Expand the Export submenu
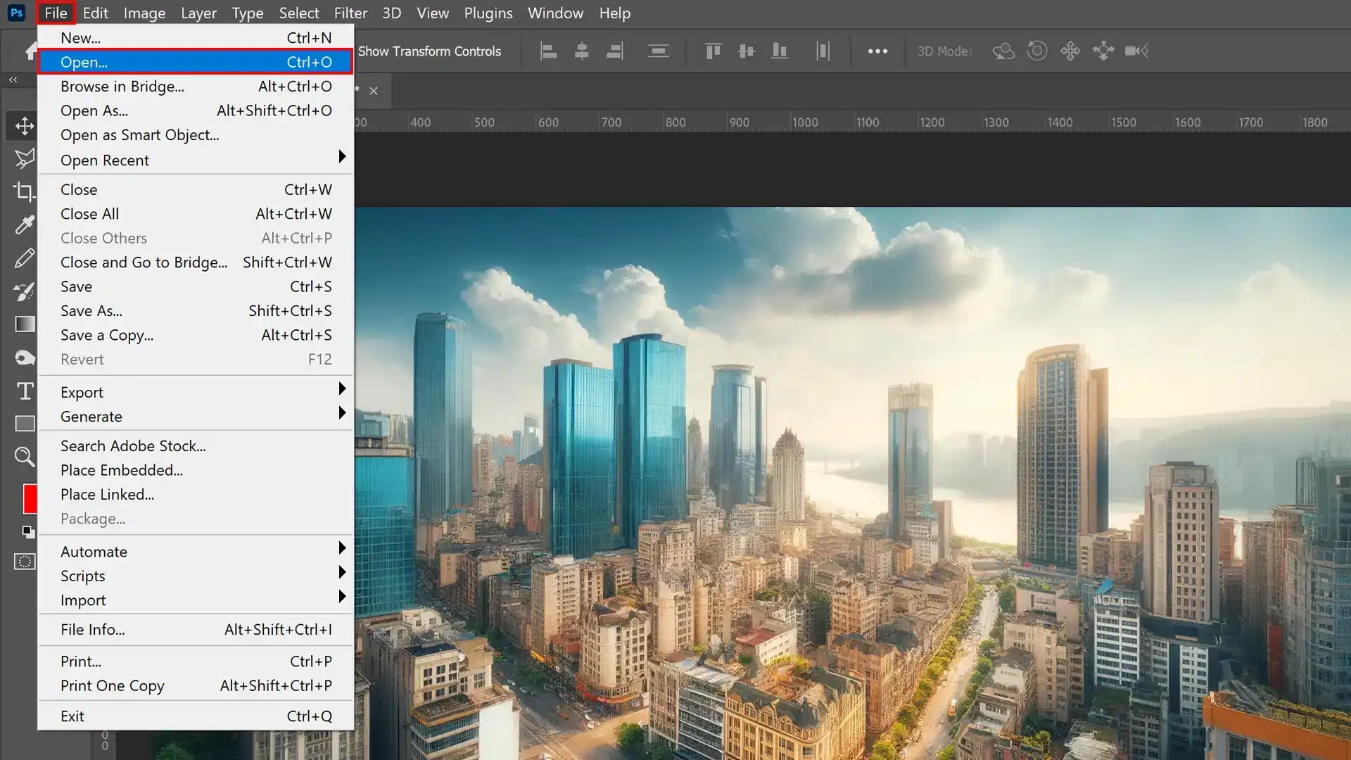The image size is (1351, 760). pos(196,392)
